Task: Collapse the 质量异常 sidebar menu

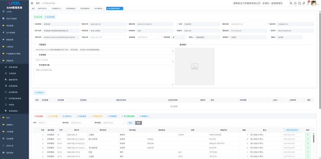Action: point(14,60)
